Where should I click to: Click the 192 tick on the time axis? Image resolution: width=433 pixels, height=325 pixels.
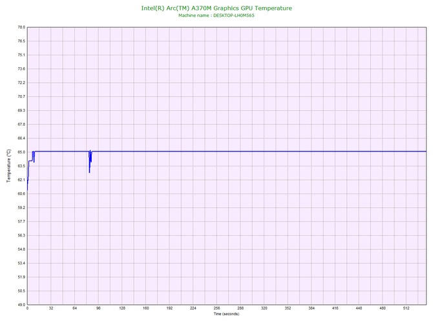pyautogui.click(x=169, y=308)
